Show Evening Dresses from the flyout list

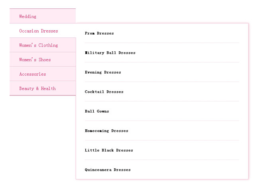[x=103, y=72]
